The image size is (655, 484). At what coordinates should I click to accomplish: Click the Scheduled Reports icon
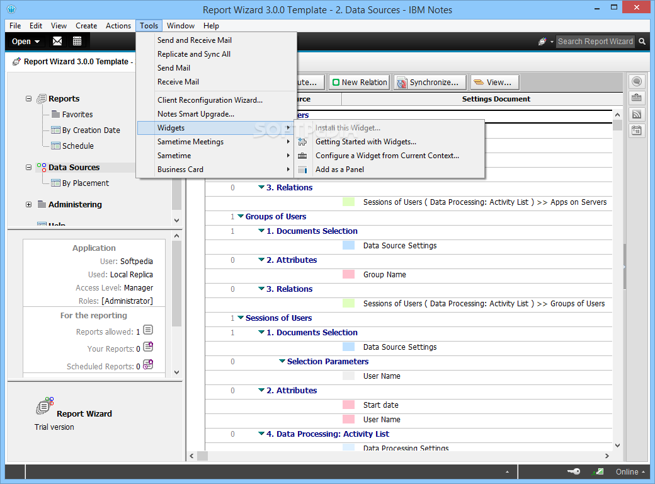[148, 364]
